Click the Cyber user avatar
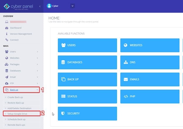 coord(49,6)
